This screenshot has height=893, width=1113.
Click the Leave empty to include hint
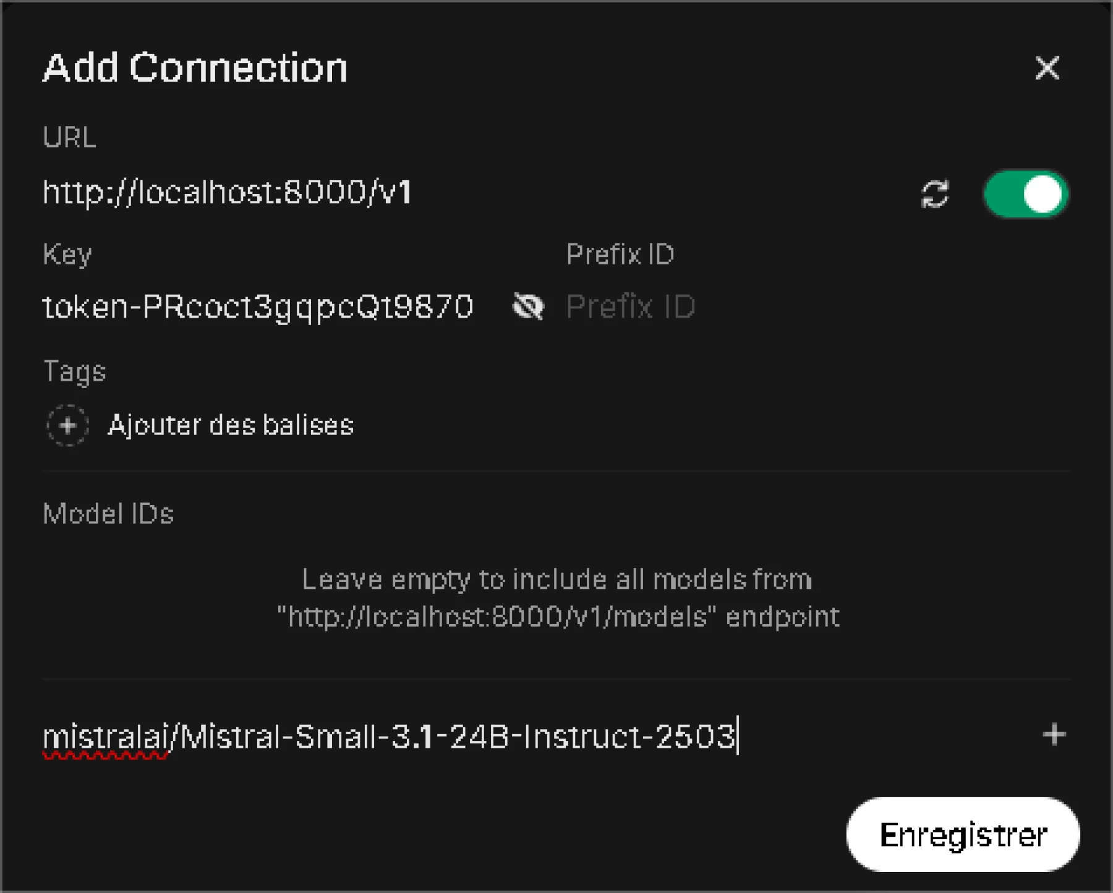(x=557, y=598)
